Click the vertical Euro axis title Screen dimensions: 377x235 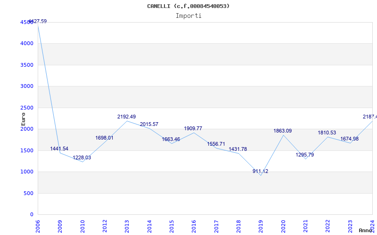click(x=23, y=118)
